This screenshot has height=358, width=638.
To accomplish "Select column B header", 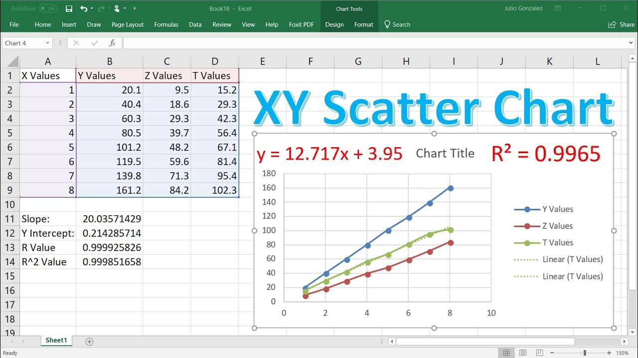I will coord(110,61).
